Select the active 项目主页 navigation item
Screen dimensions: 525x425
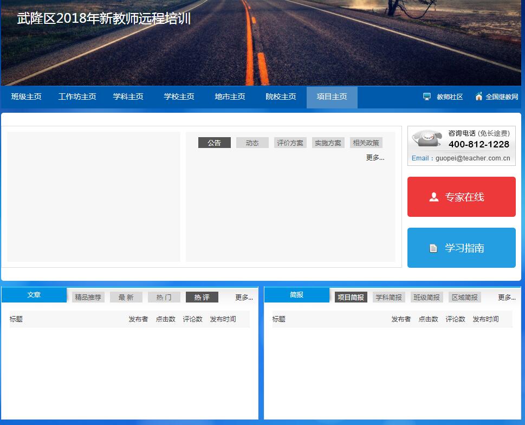click(332, 97)
